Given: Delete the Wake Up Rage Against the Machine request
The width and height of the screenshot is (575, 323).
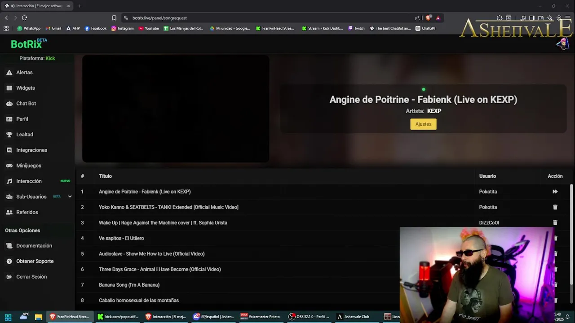Looking at the screenshot, I should [555, 223].
